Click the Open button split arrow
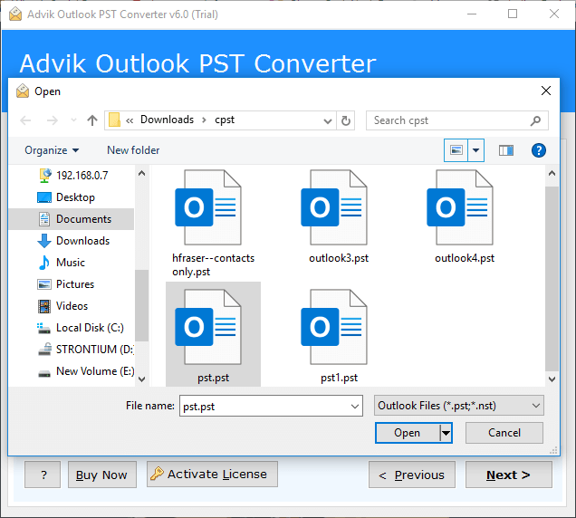This screenshot has height=518, width=576. pyautogui.click(x=446, y=433)
